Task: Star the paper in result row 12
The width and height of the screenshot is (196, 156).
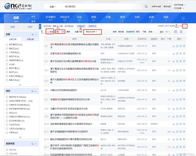Action: [181, 139]
